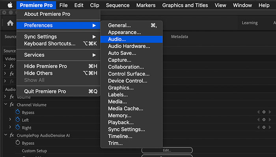Open Appearance preferences
Image resolution: width=276 pixels, height=157 pixels.
pyautogui.click(x=131, y=33)
